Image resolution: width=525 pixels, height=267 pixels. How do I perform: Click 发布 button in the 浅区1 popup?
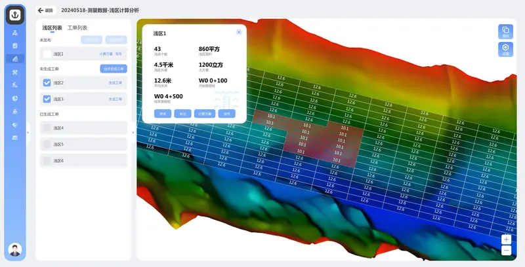[226, 114]
